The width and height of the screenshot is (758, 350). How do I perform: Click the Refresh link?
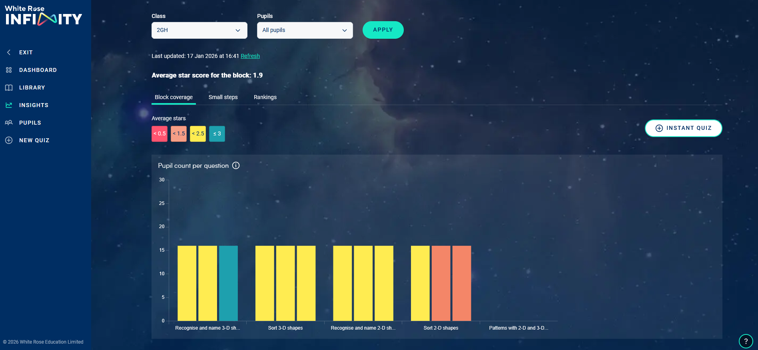(250, 56)
